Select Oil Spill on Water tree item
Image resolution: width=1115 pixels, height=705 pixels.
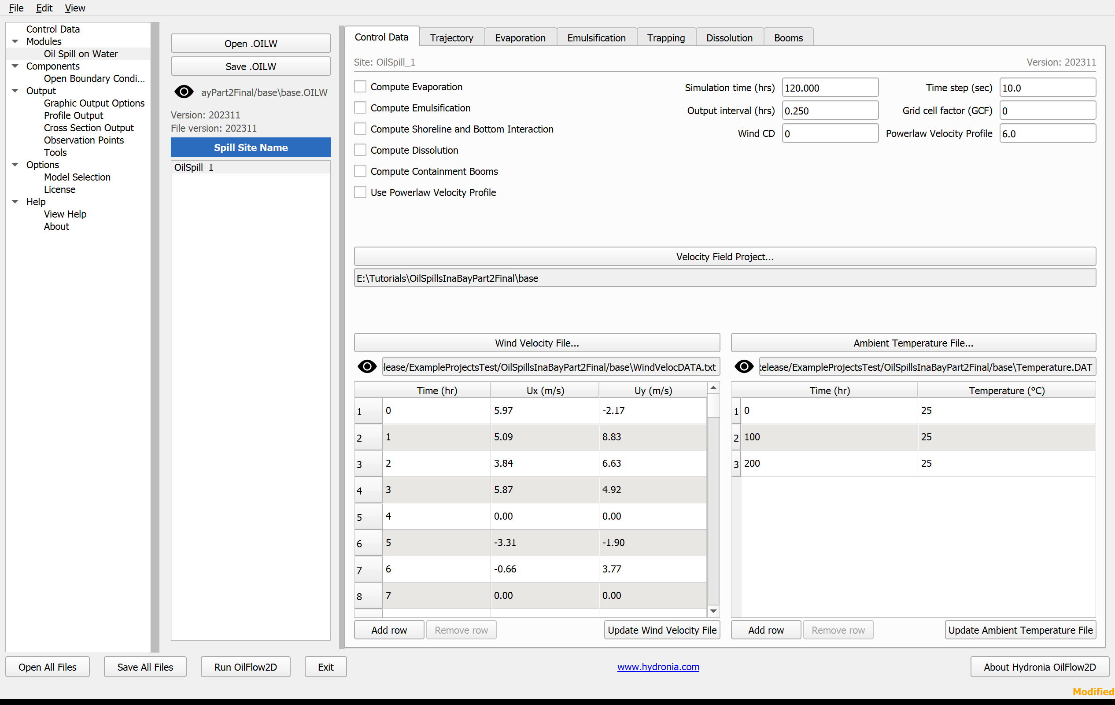pos(81,54)
